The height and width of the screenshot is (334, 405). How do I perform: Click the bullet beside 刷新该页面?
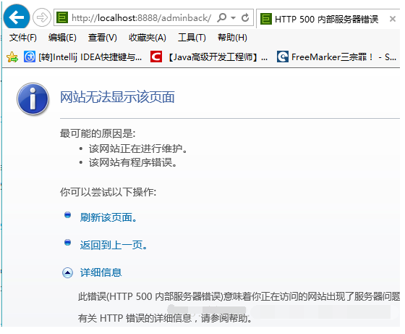pyautogui.click(x=67, y=214)
